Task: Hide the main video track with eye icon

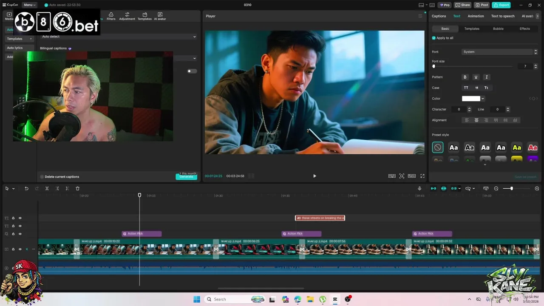Action: (x=20, y=249)
